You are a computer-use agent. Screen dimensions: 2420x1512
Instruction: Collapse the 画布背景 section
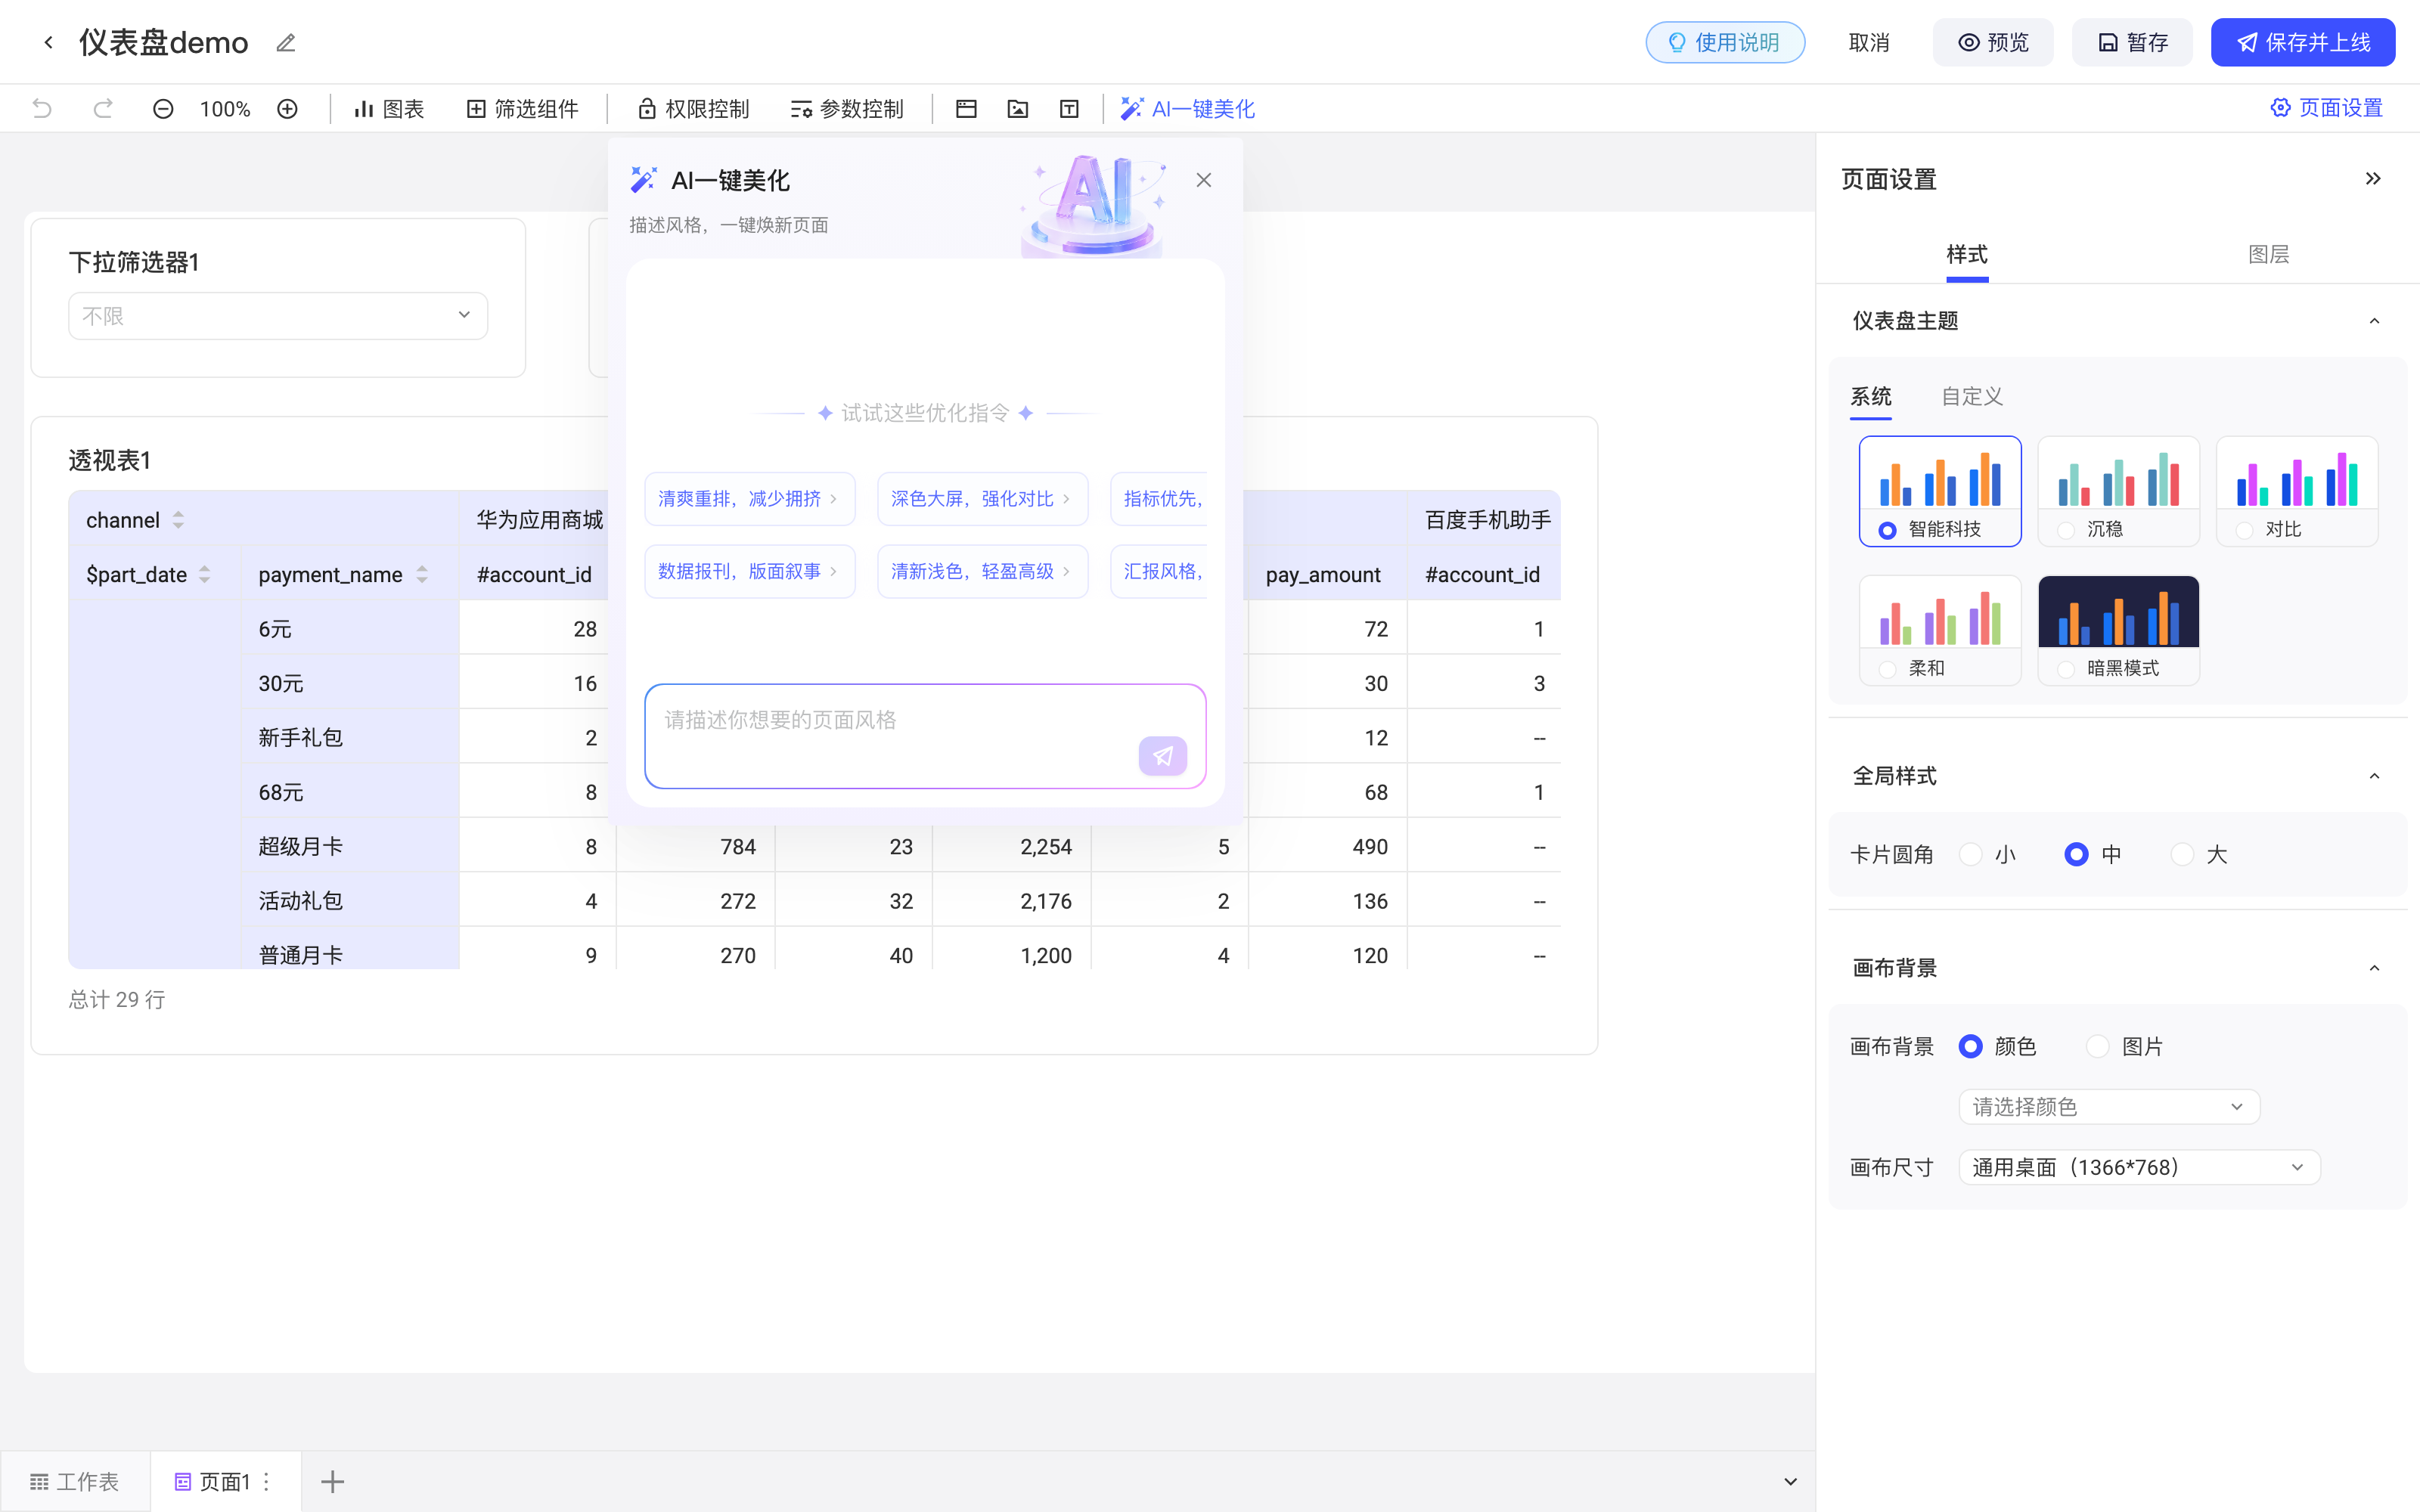pos(2374,968)
